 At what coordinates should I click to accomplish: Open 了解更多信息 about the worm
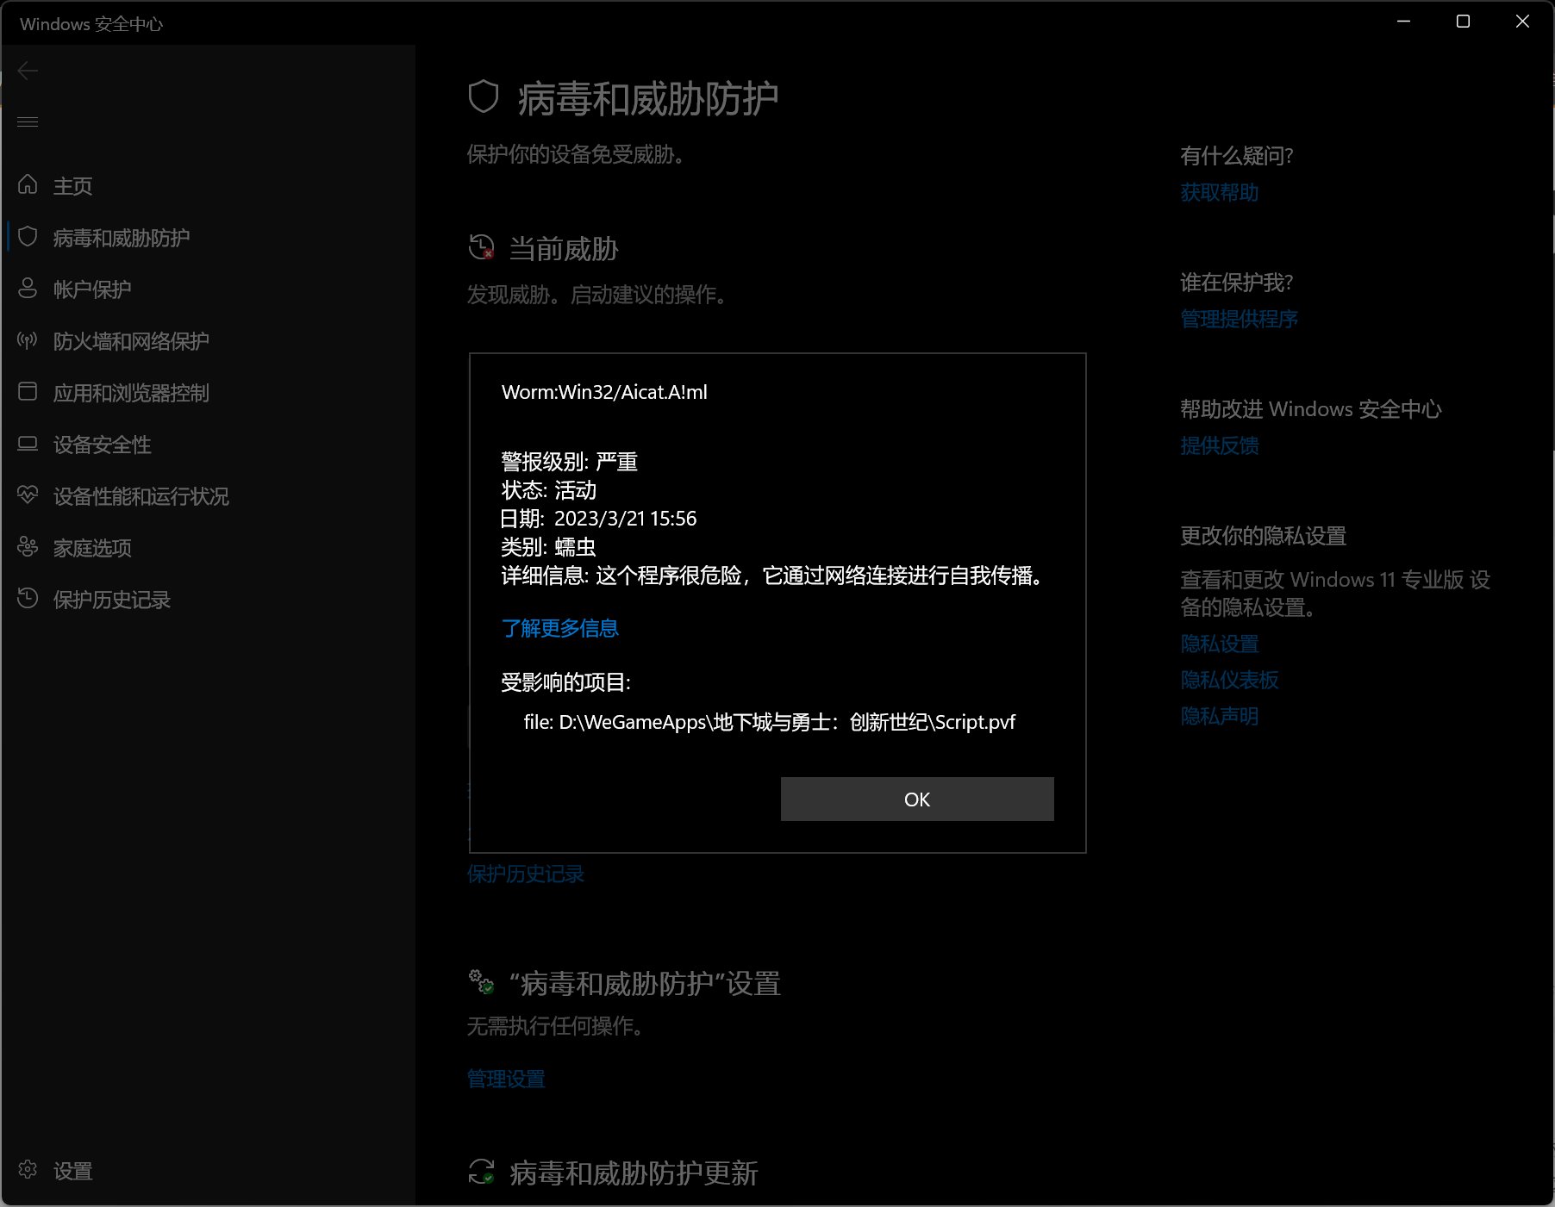point(559,628)
